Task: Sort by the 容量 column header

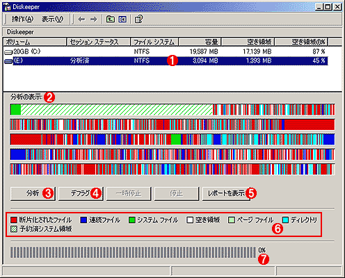Action: click(200, 42)
